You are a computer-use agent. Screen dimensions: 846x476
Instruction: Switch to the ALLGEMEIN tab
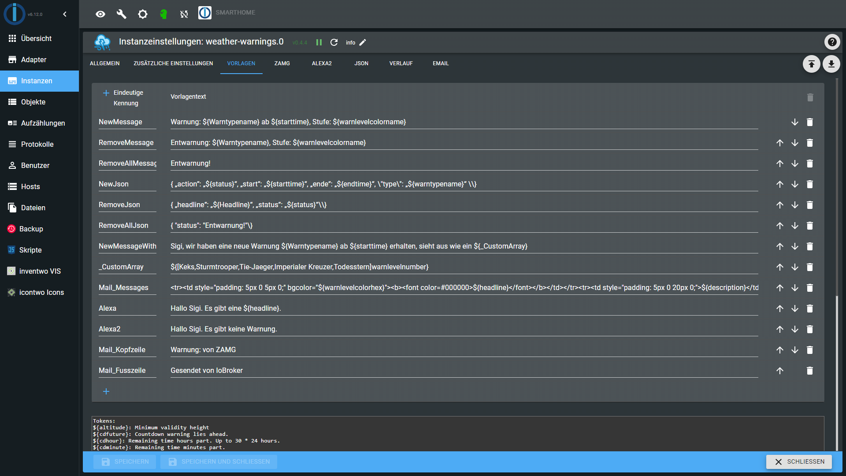coord(105,63)
